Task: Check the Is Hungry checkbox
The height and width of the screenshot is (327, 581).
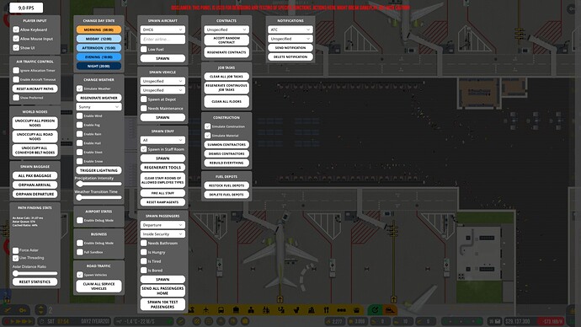Action: [144, 252]
